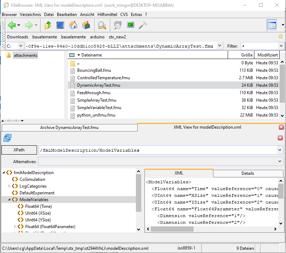This screenshot has width=286, height=253.
Task: Expand the LogCategories tree node
Action: pyautogui.click(x=10, y=186)
